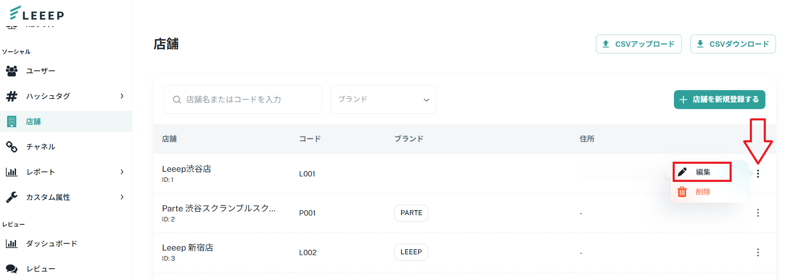Expand the レポート submenu chevron
This screenshot has height=280, width=800.
click(x=122, y=172)
